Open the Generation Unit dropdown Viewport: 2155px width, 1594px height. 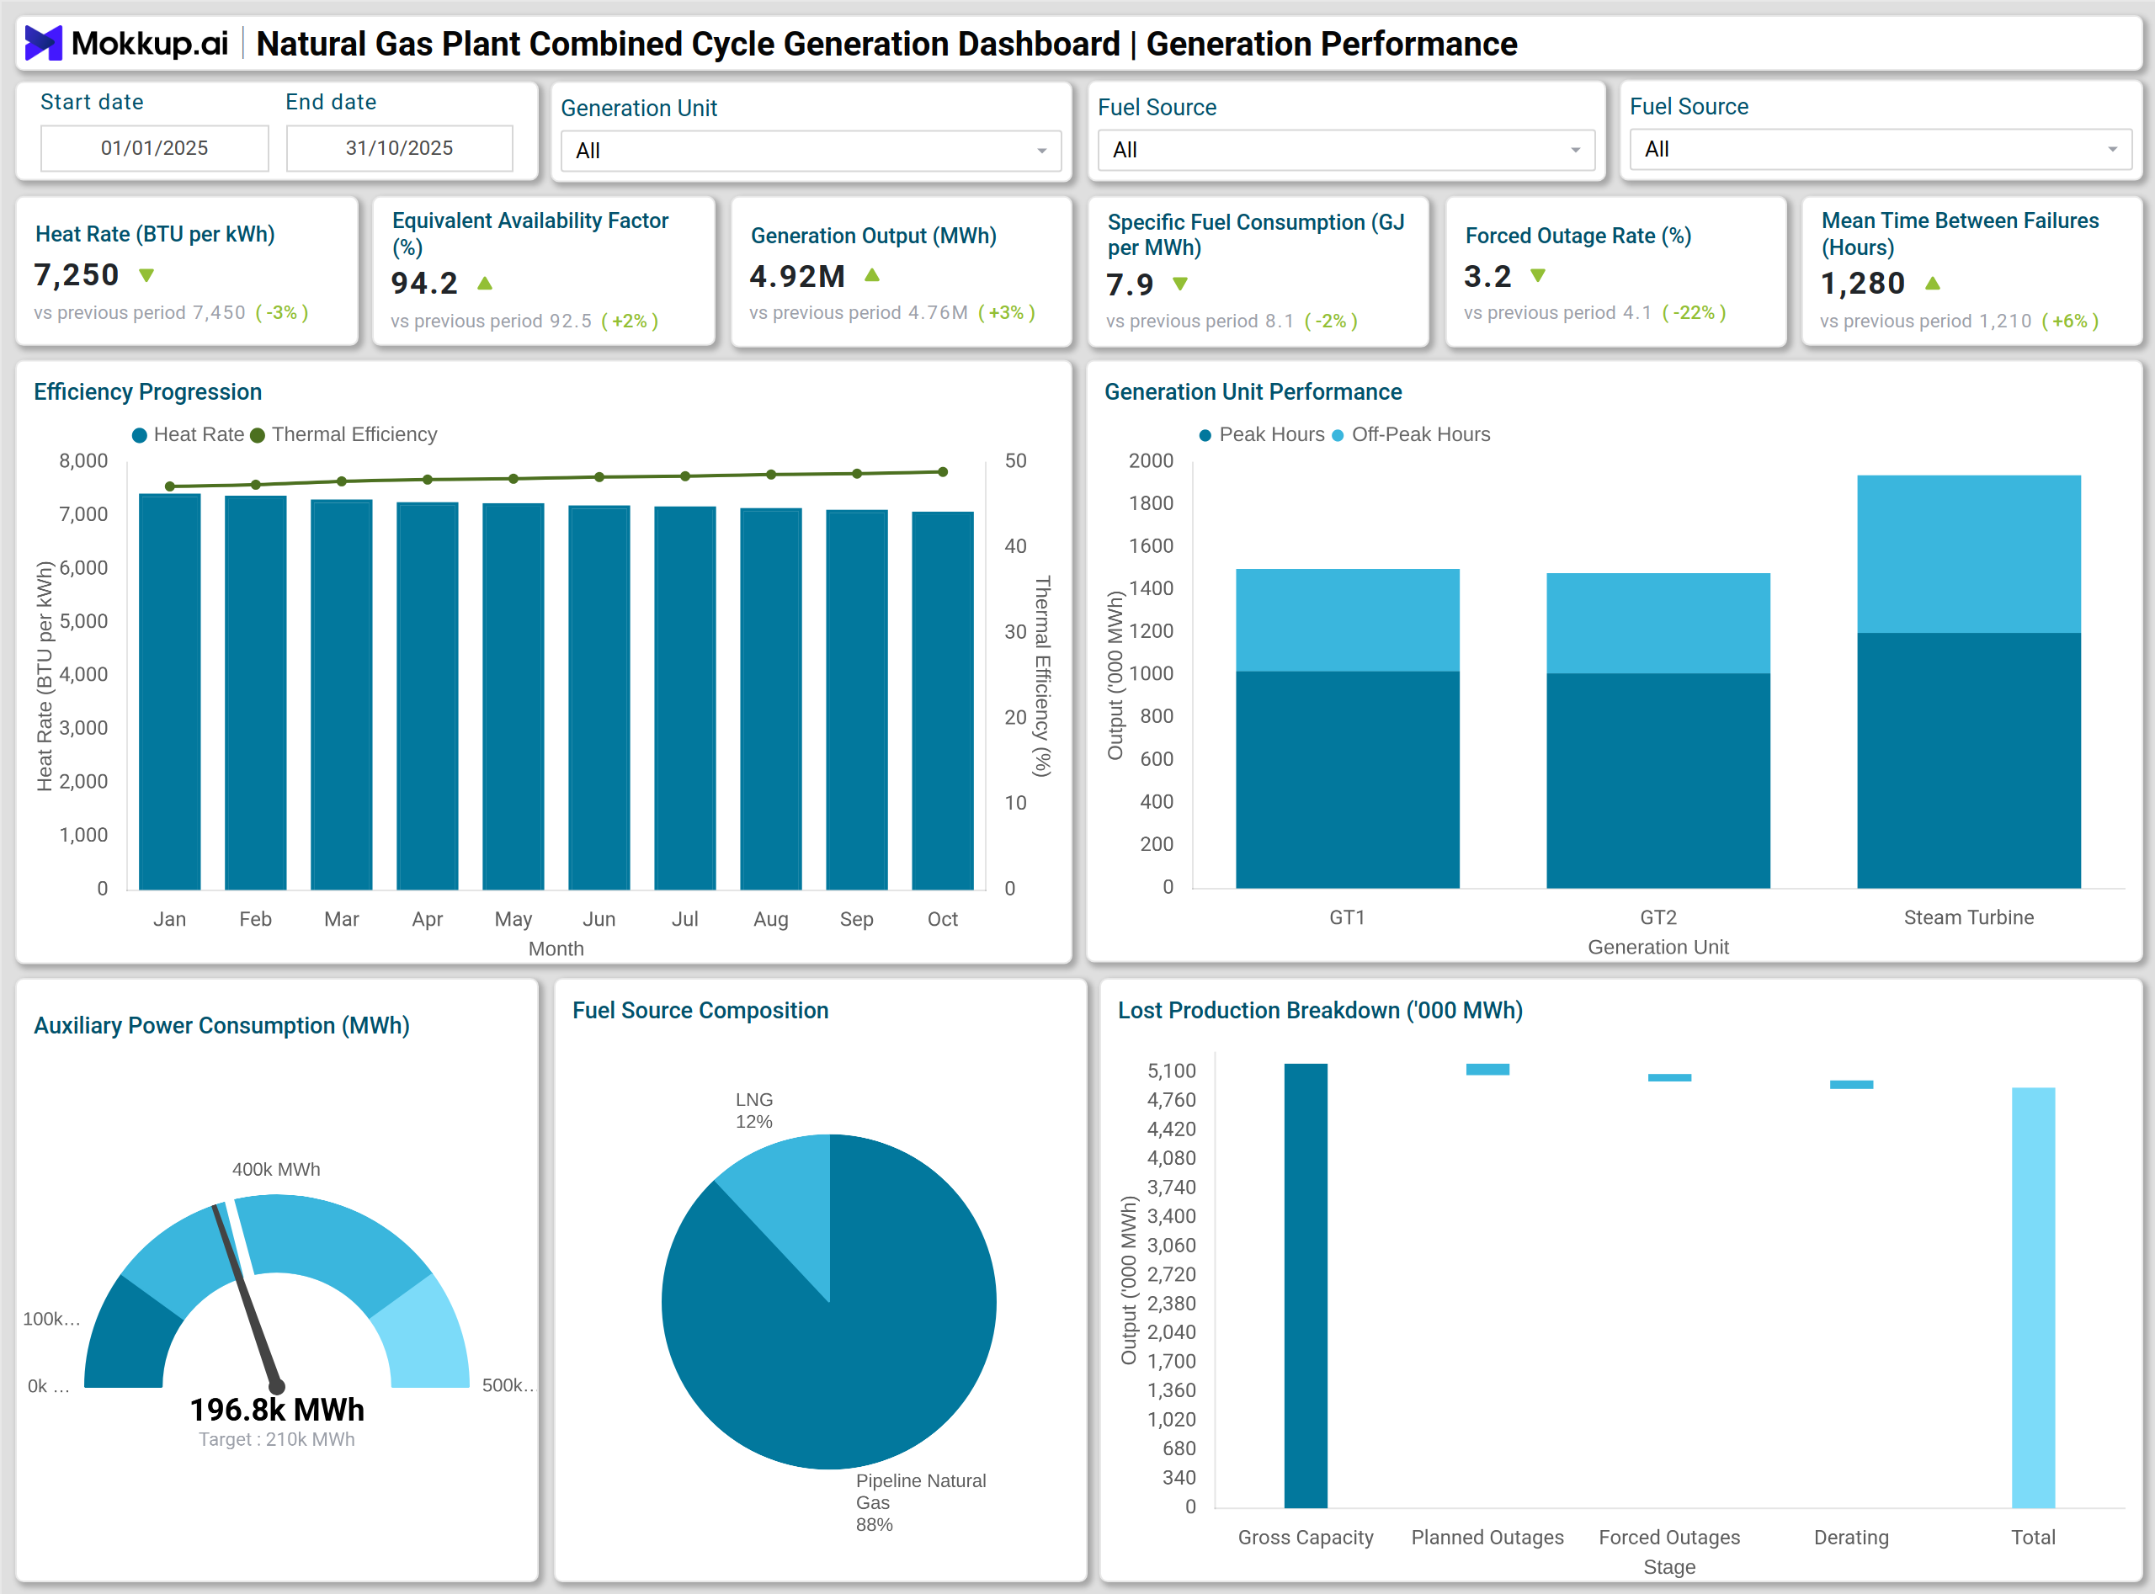[x=811, y=151]
